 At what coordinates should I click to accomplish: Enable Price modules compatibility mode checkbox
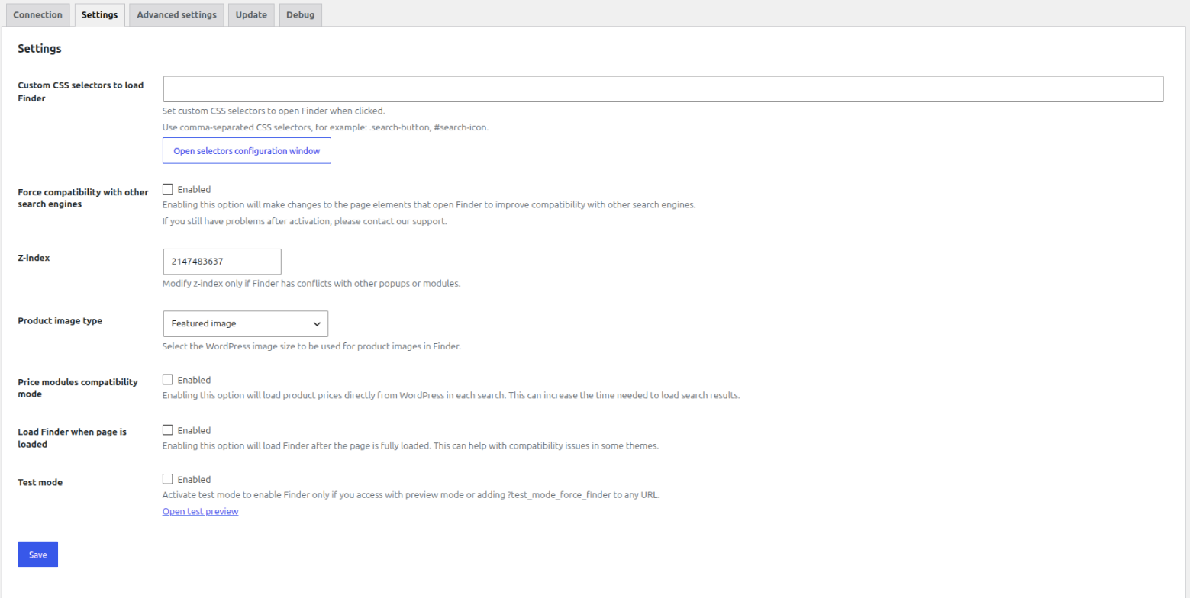click(x=168, y=379)
